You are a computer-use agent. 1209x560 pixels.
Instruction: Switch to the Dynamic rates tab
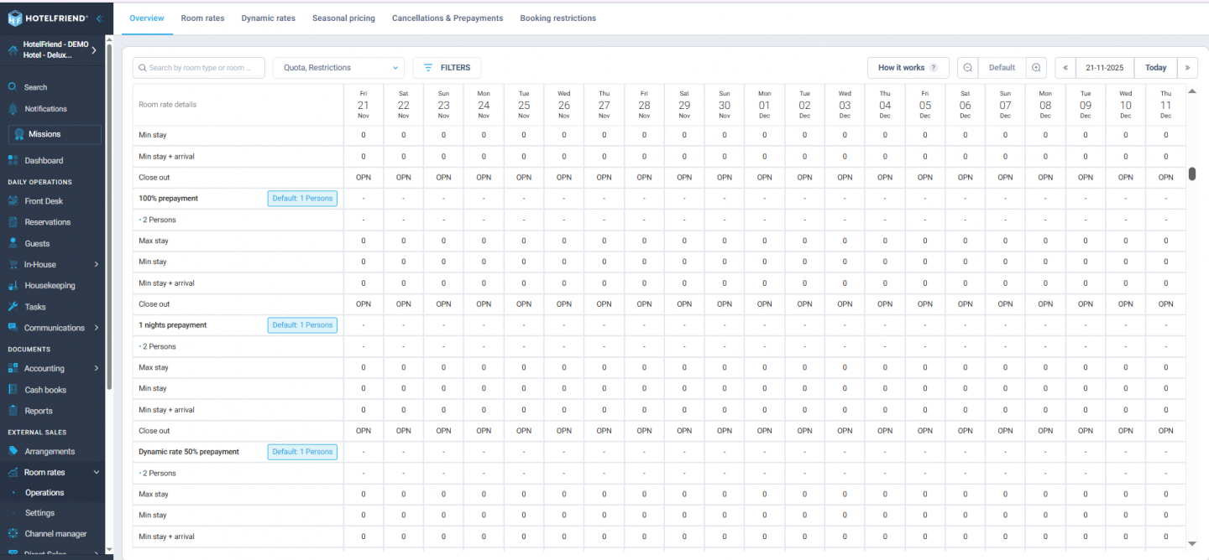268,18
